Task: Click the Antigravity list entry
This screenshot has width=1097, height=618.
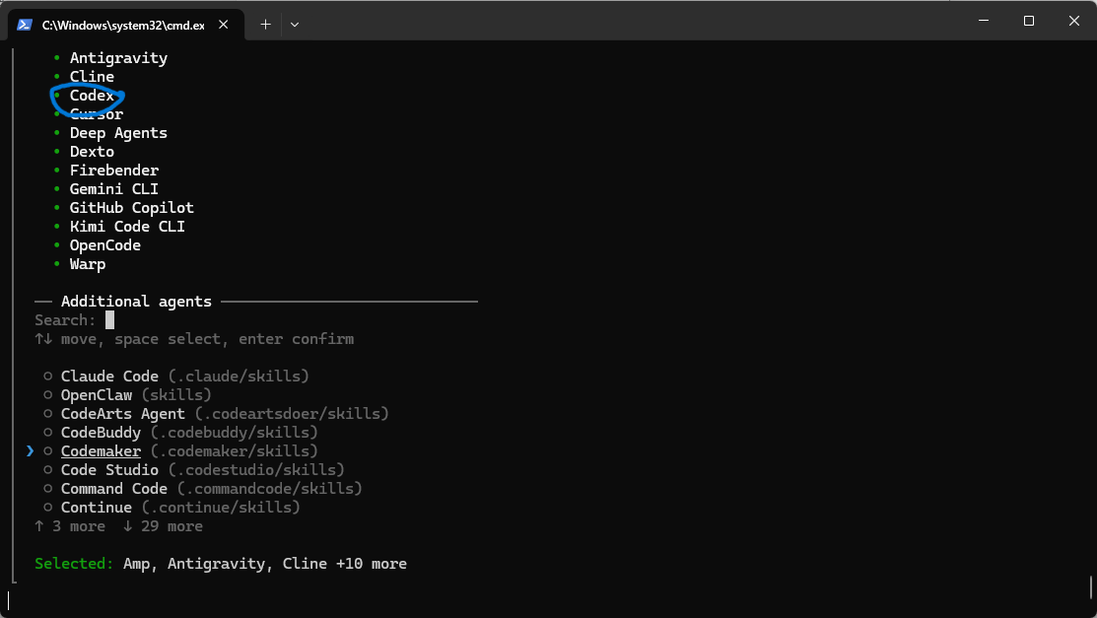Action: (118, 58)
